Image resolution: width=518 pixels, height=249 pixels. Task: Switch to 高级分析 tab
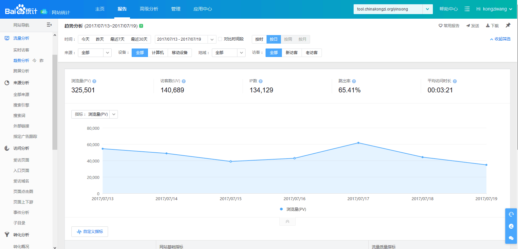point(149,9)
